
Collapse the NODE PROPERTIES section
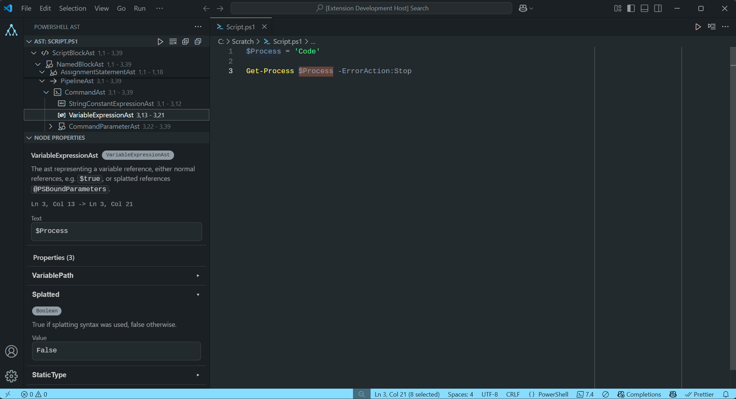click(x=29, y=138)
